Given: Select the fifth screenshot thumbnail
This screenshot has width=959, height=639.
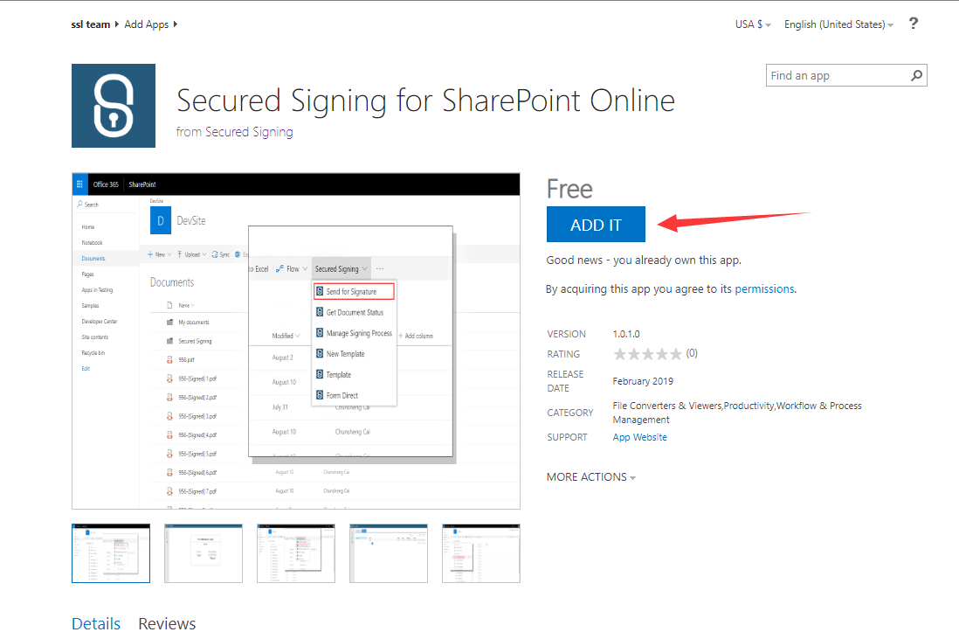Looking at the screenshot, I should click(481, 553).
